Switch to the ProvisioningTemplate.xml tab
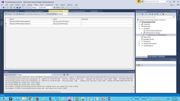The width and height of the screenshot is (180, 101). (77, 11)
